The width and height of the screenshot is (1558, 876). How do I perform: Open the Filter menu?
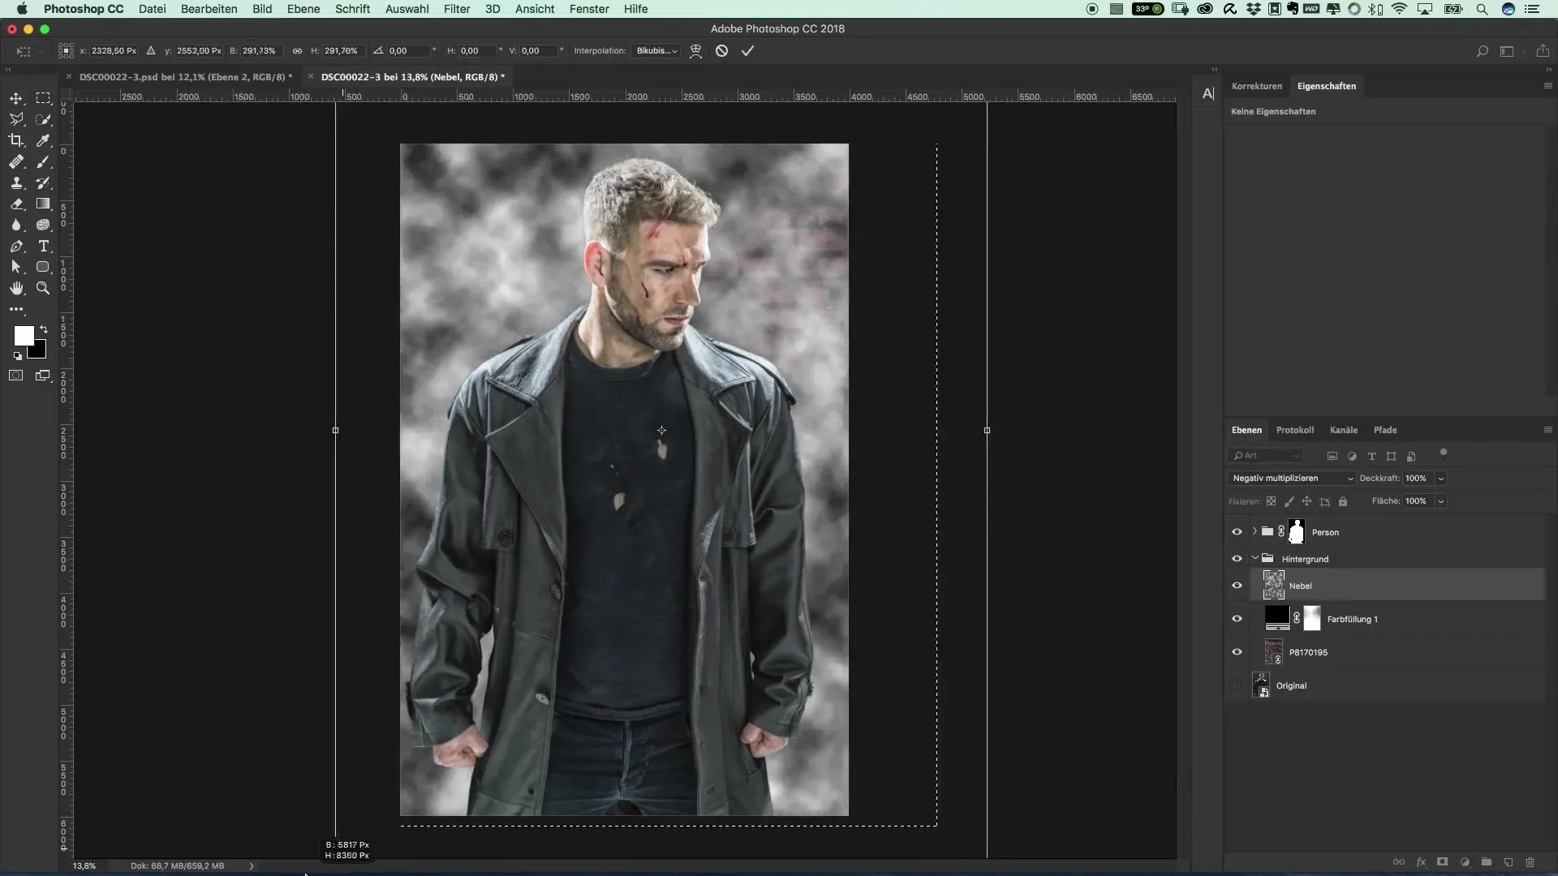(457, 9)
